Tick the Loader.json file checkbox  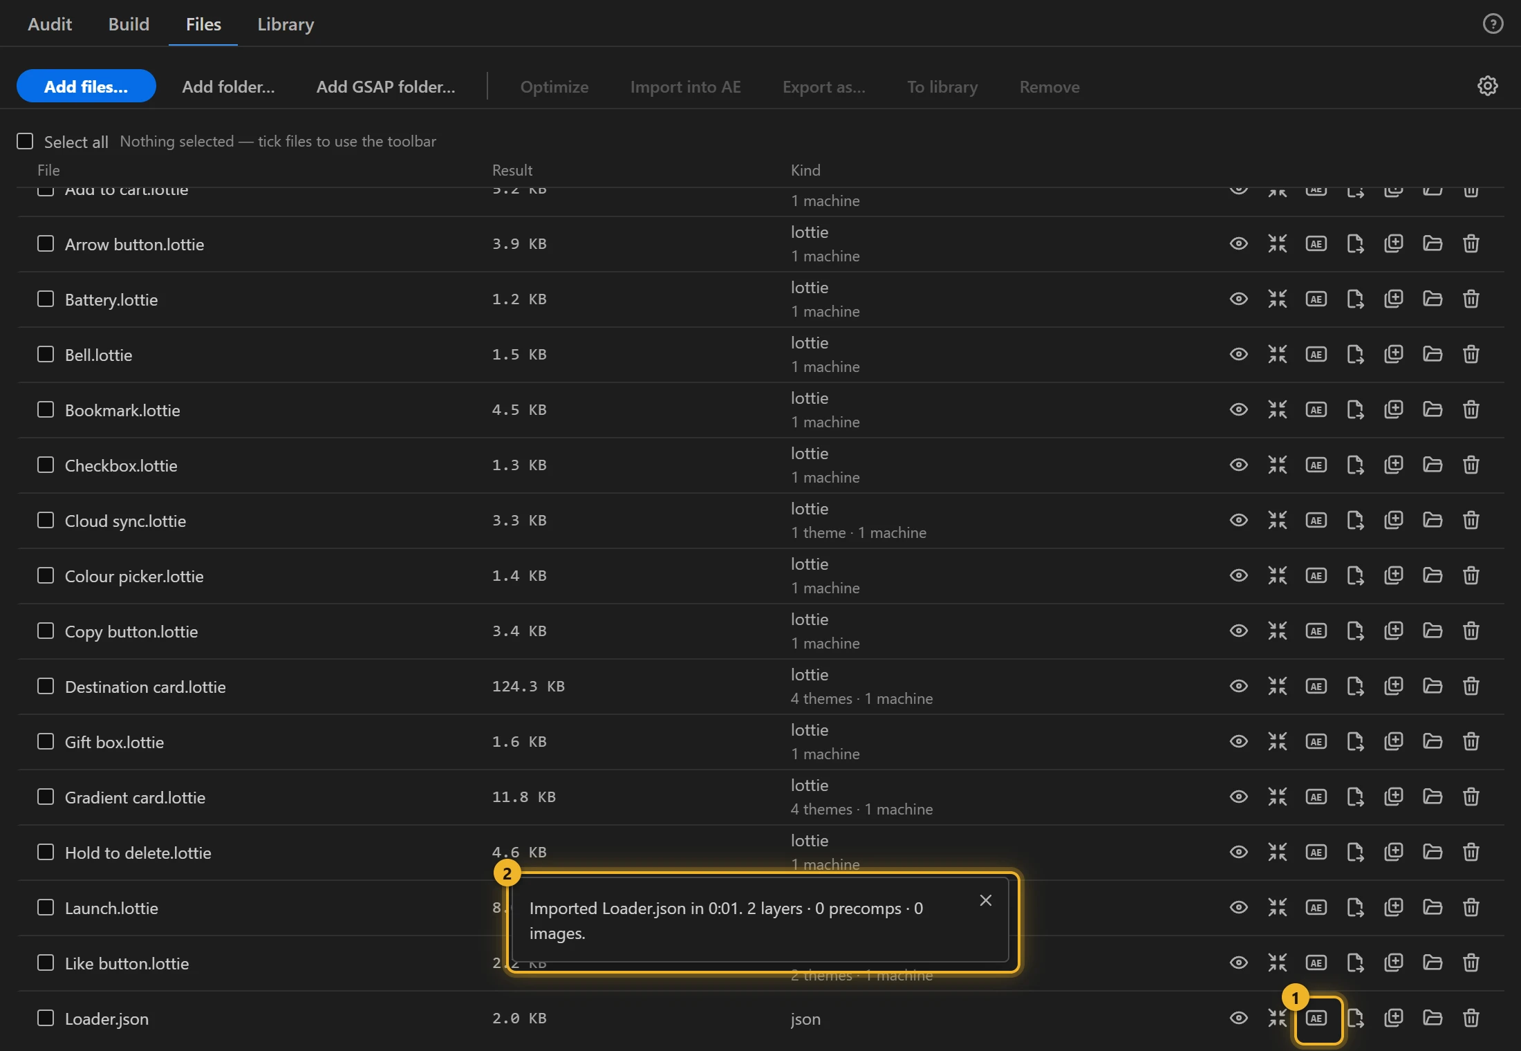(x=46, y=1018)
